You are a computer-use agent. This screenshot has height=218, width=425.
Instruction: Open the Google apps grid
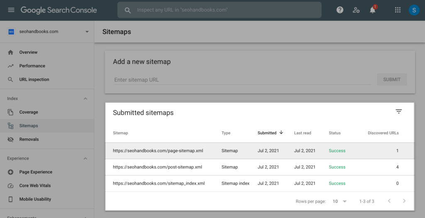(x=398, y=10)
